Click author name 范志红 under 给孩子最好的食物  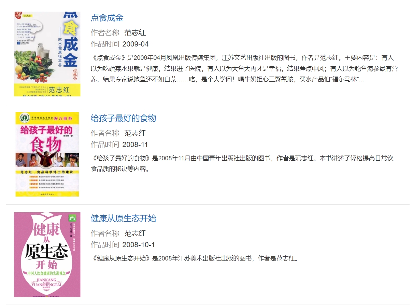click(x=135, y=133)
